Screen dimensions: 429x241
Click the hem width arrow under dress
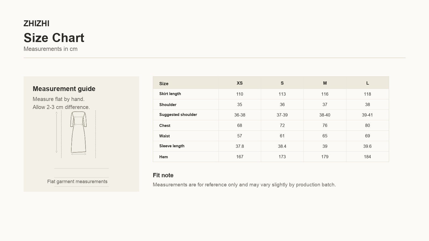(x=79, y=154)
